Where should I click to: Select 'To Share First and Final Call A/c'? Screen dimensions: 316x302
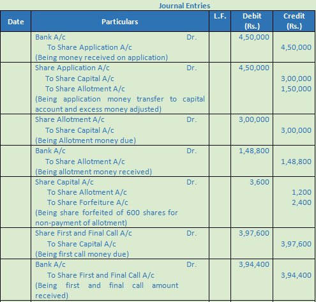pos(101,275)
